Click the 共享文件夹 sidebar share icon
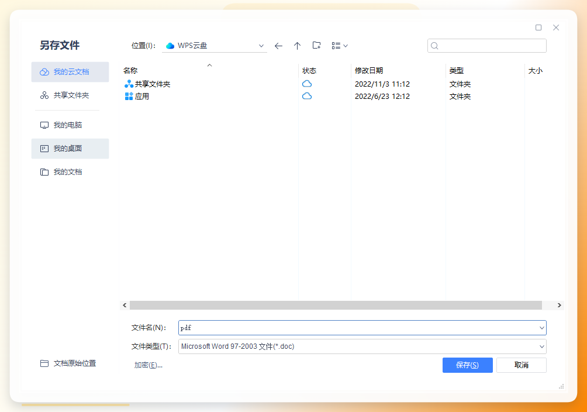 click(44, 95)
